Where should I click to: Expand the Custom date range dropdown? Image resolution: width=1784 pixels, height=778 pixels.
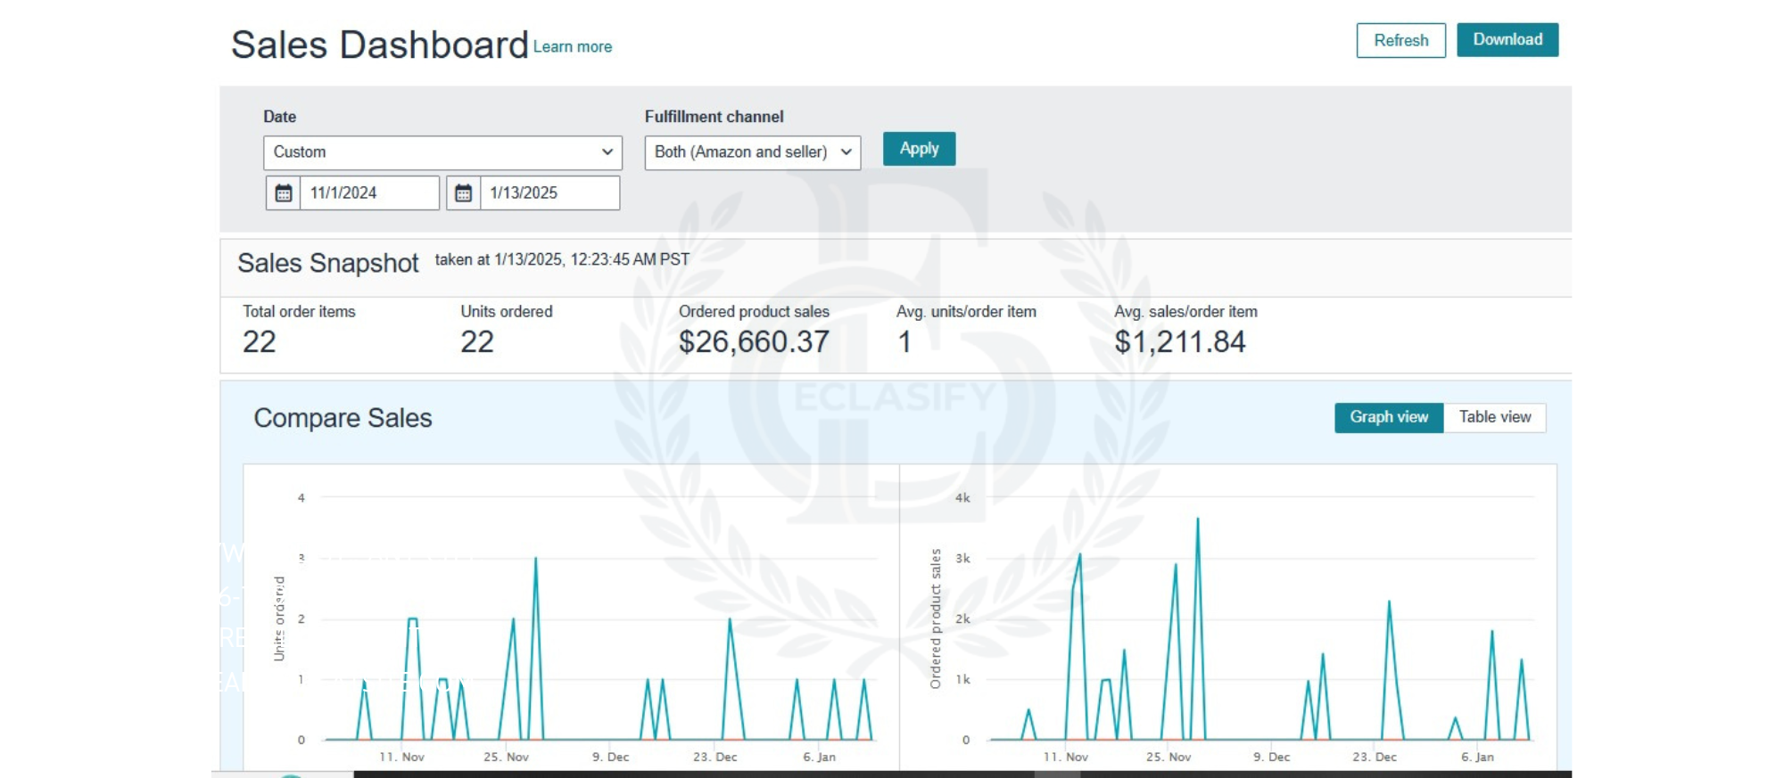[442, 152]
